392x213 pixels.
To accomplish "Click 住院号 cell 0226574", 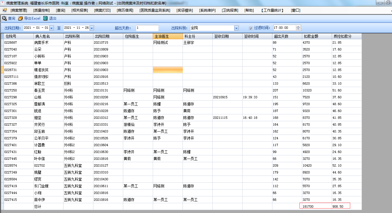I will tap(10, 165).
